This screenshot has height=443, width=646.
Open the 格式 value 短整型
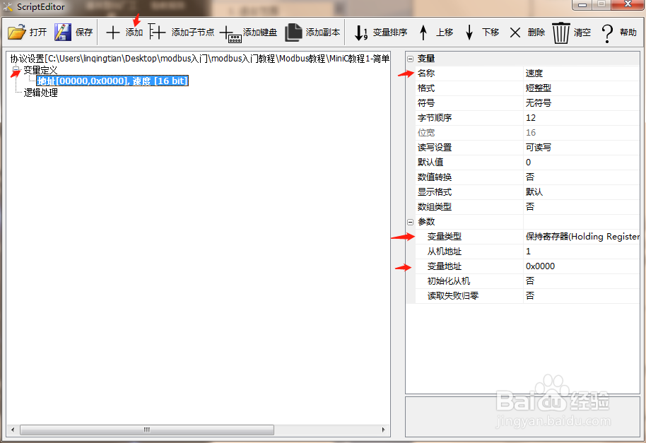pyautogui.click(x=581, y=88)
